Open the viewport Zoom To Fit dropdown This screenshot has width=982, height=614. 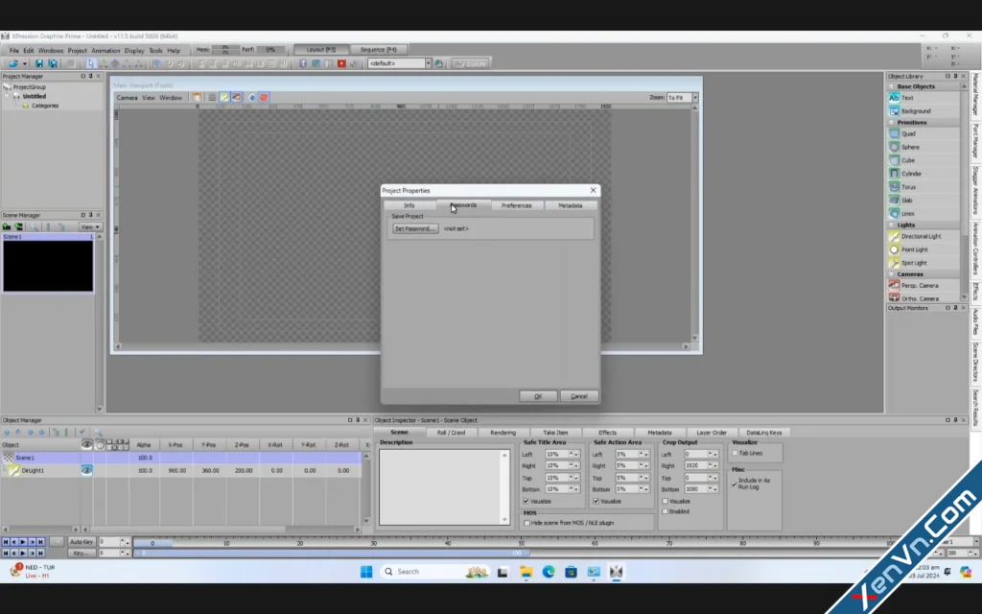(x=695, y=98)
